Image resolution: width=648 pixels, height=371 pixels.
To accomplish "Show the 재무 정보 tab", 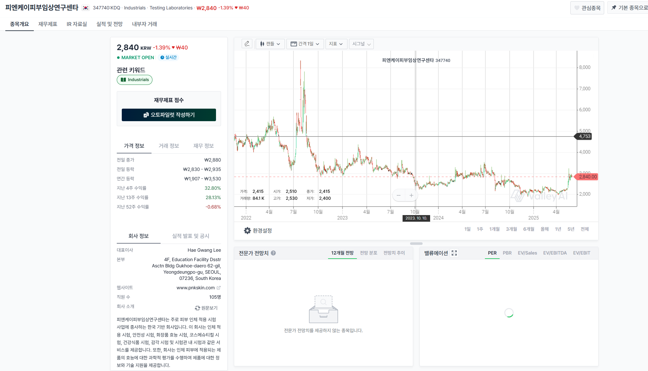I will point(203,146).
